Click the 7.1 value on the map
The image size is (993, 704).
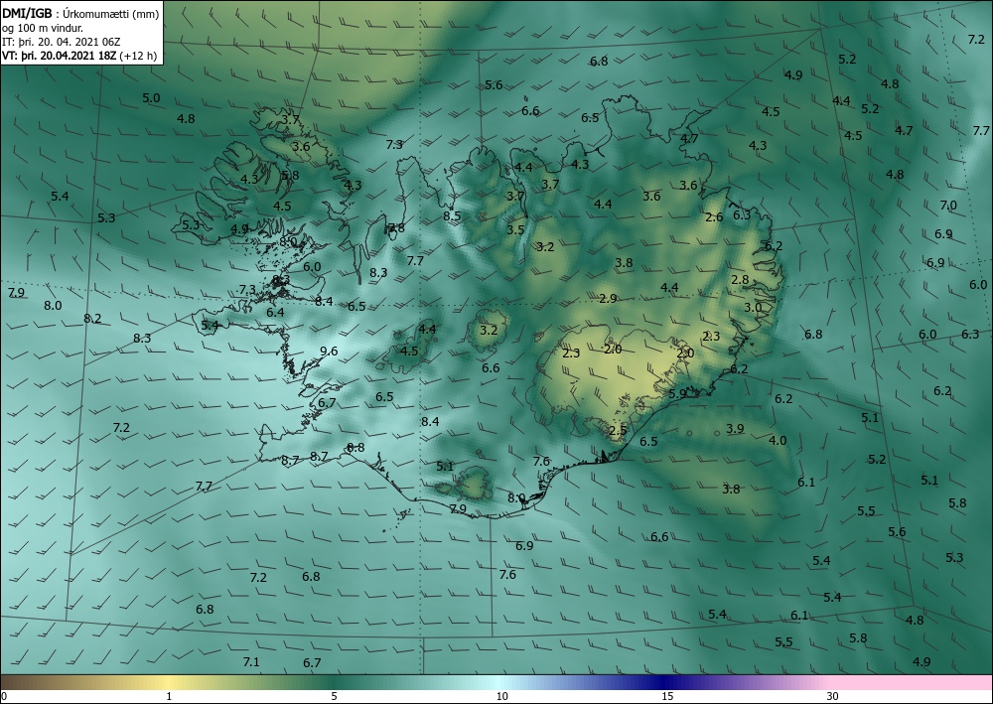(251, 662)
